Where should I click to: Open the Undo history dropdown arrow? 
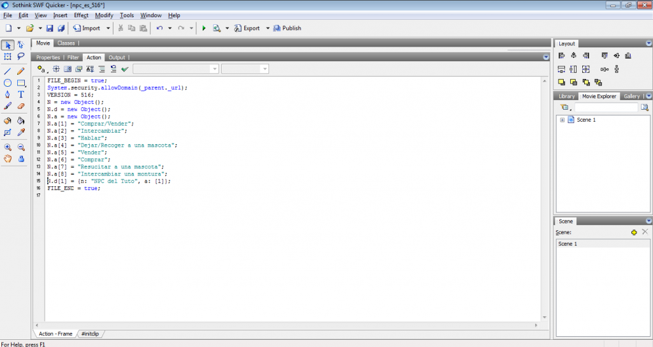(x=170, y=28)
